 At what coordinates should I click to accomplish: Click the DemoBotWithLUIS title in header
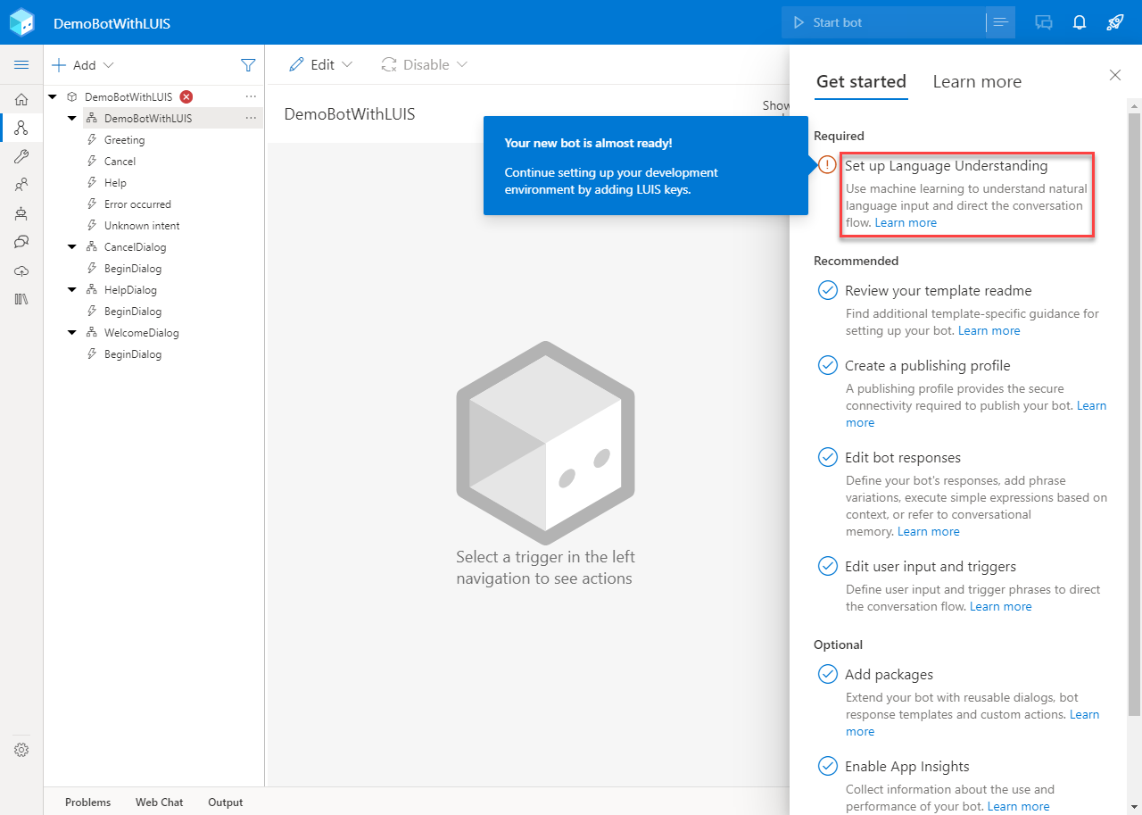(112, 23)
